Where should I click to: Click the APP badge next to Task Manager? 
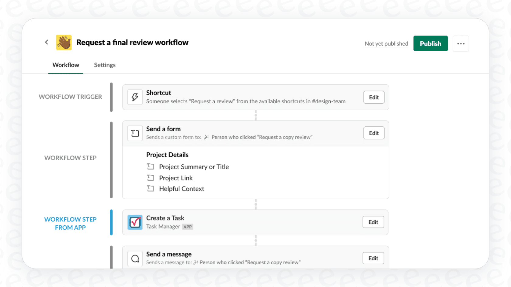coord(188,227)
